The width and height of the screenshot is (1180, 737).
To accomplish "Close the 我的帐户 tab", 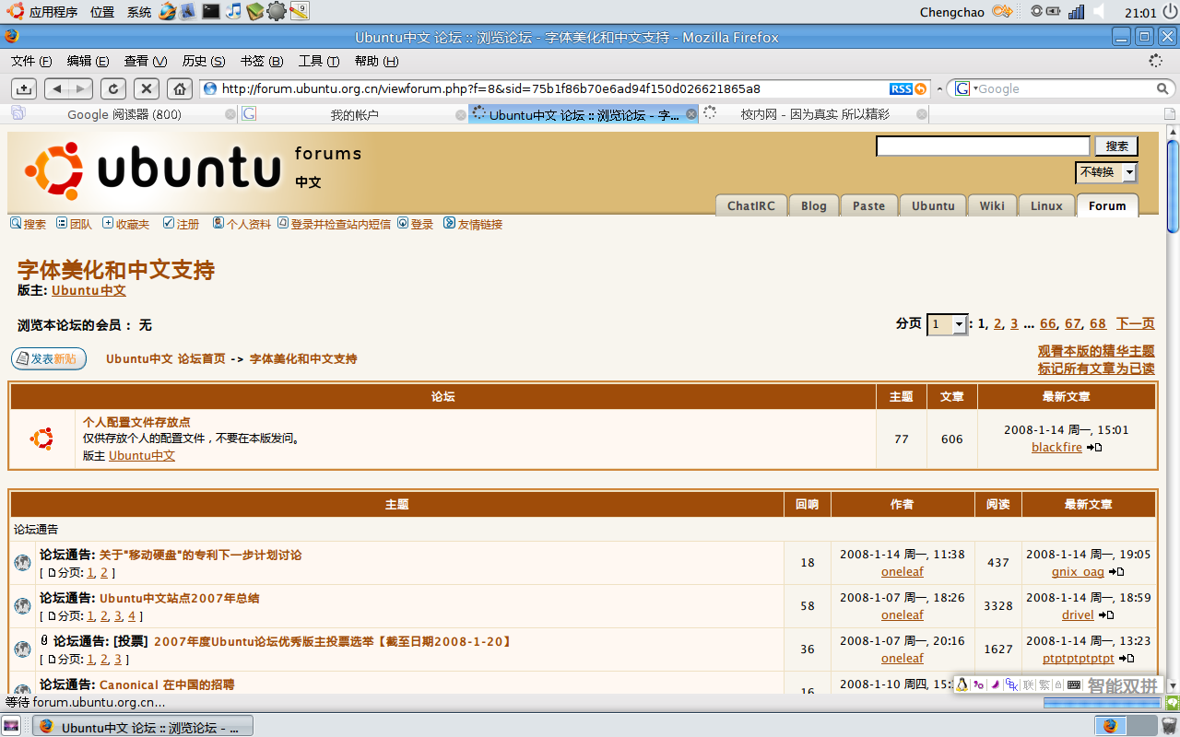I will point(460,114).
